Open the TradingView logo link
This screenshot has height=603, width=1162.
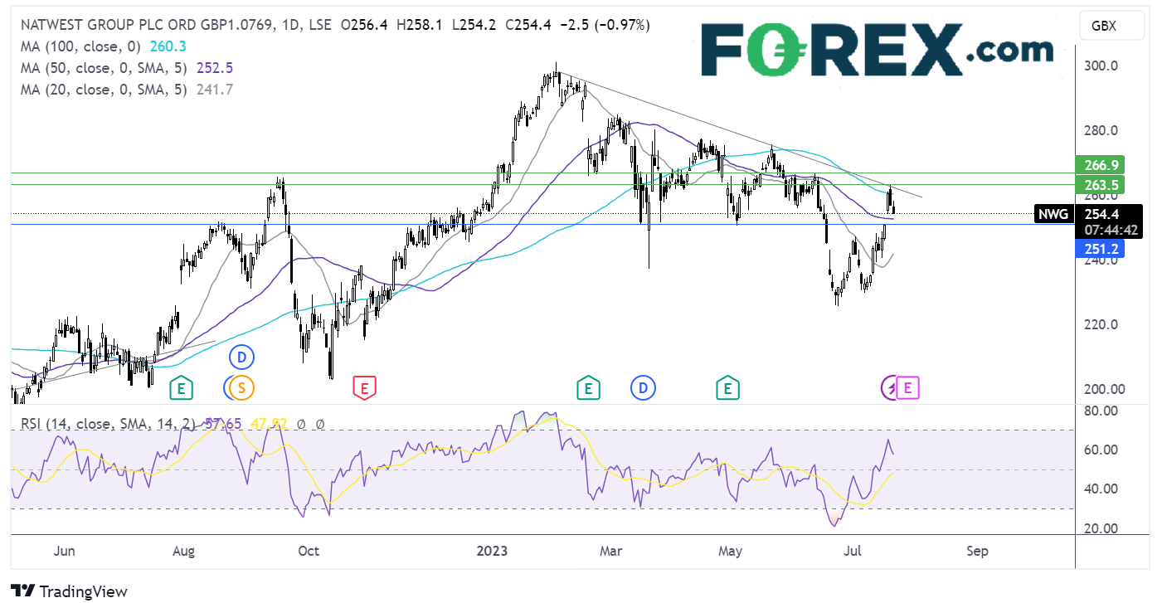click(x=70, y=591)
